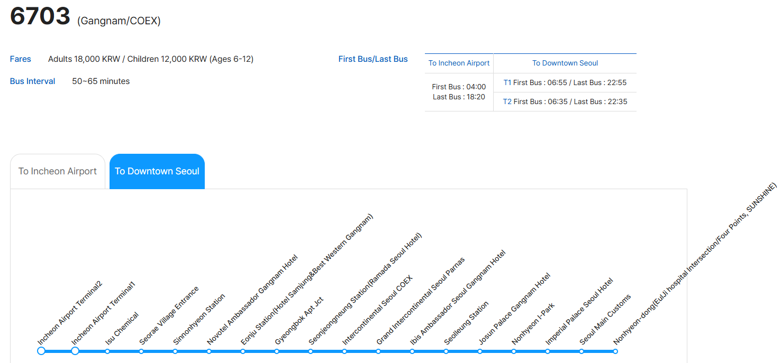Select the To Downtown Seoul tab

coord(157,171)
